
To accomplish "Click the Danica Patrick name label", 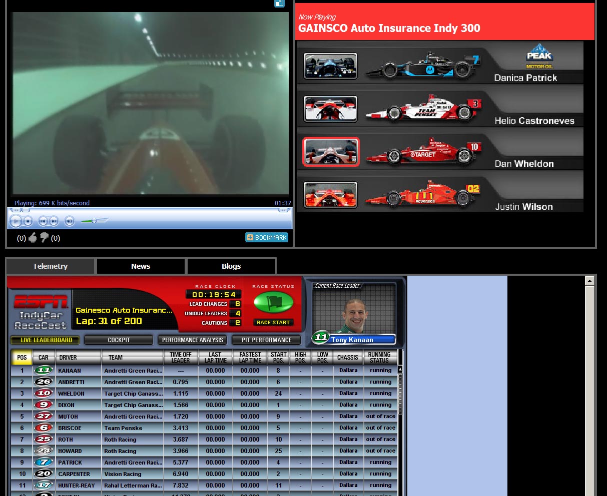I will (525, 78).
